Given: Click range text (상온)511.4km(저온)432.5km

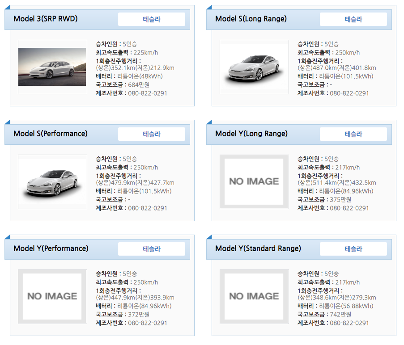Looking at the screenshot, I should click(x=337, y=183).
